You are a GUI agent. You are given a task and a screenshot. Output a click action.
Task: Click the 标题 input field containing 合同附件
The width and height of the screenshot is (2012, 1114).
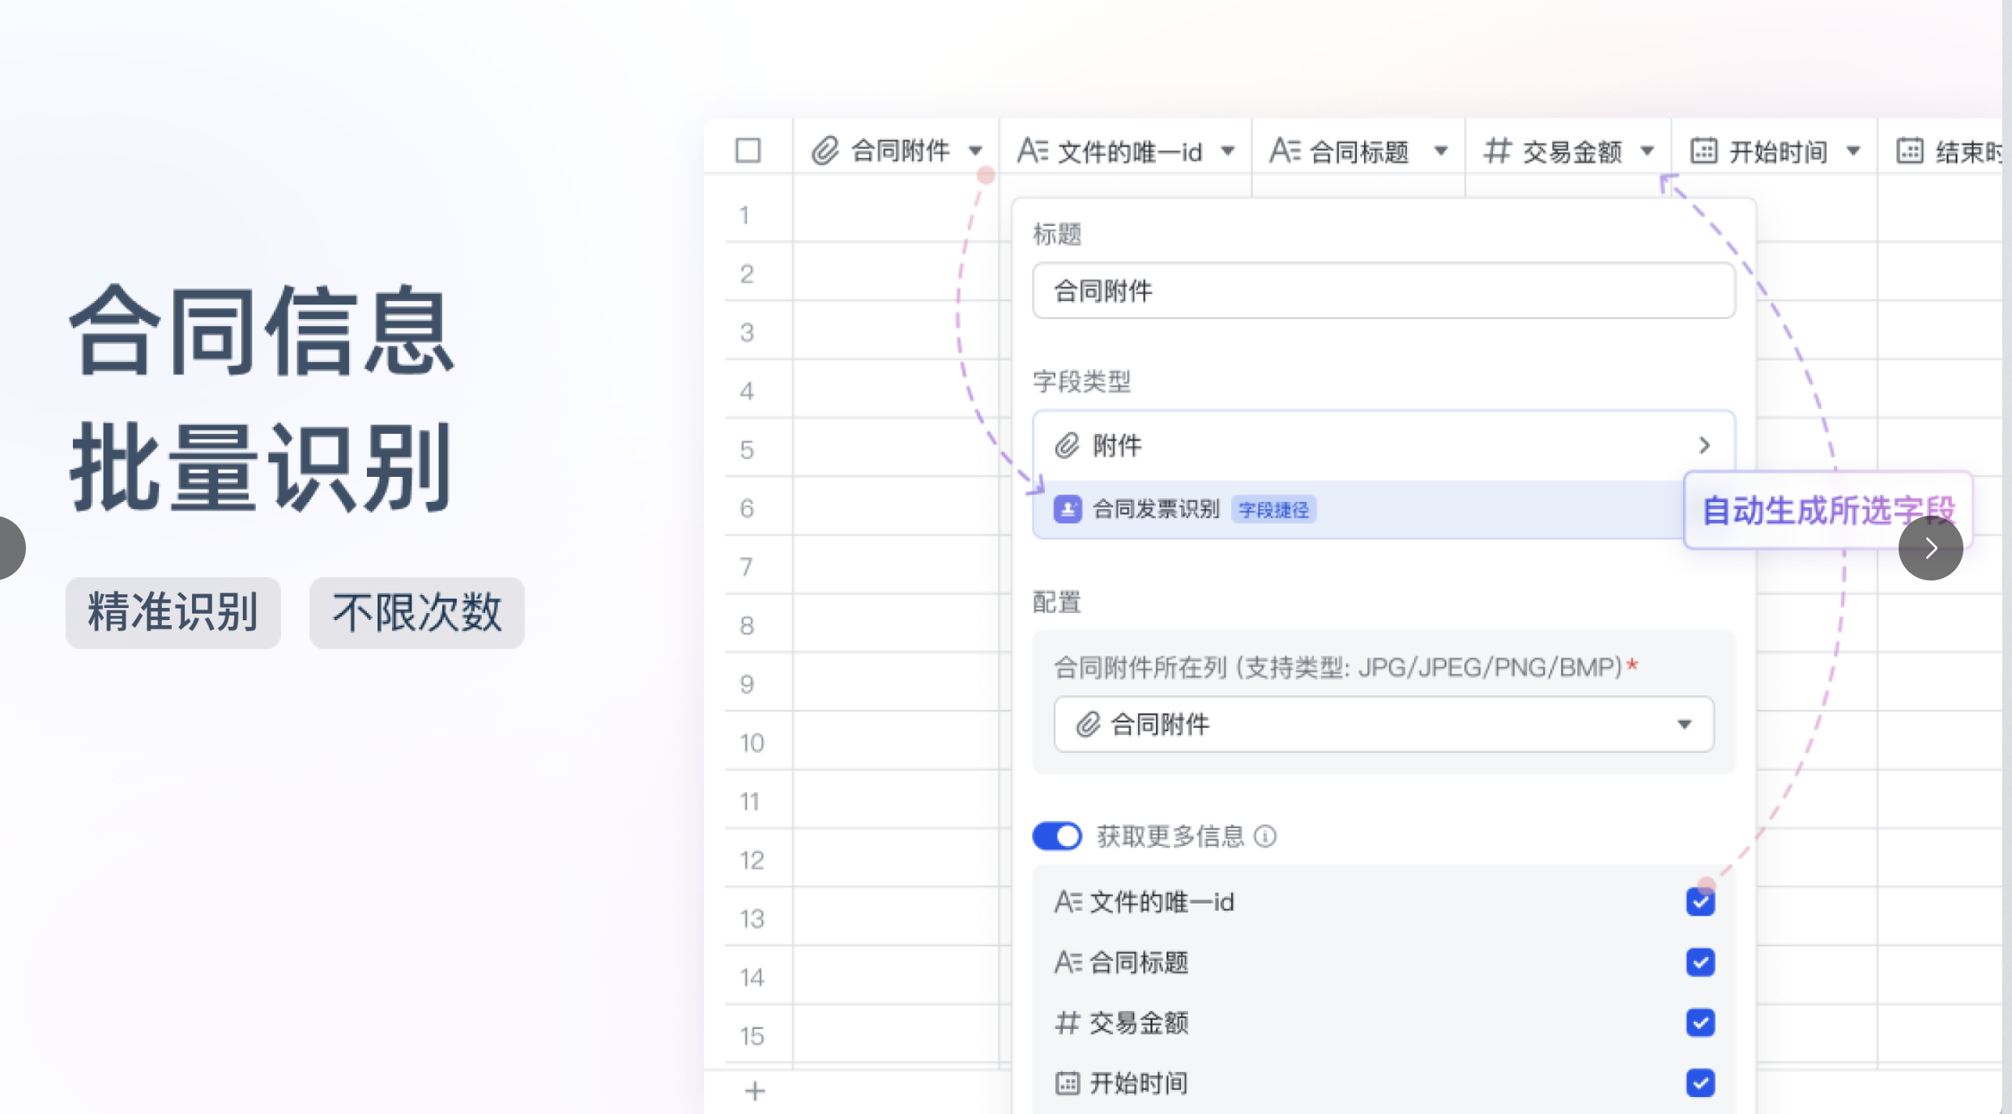[1383, 291]
